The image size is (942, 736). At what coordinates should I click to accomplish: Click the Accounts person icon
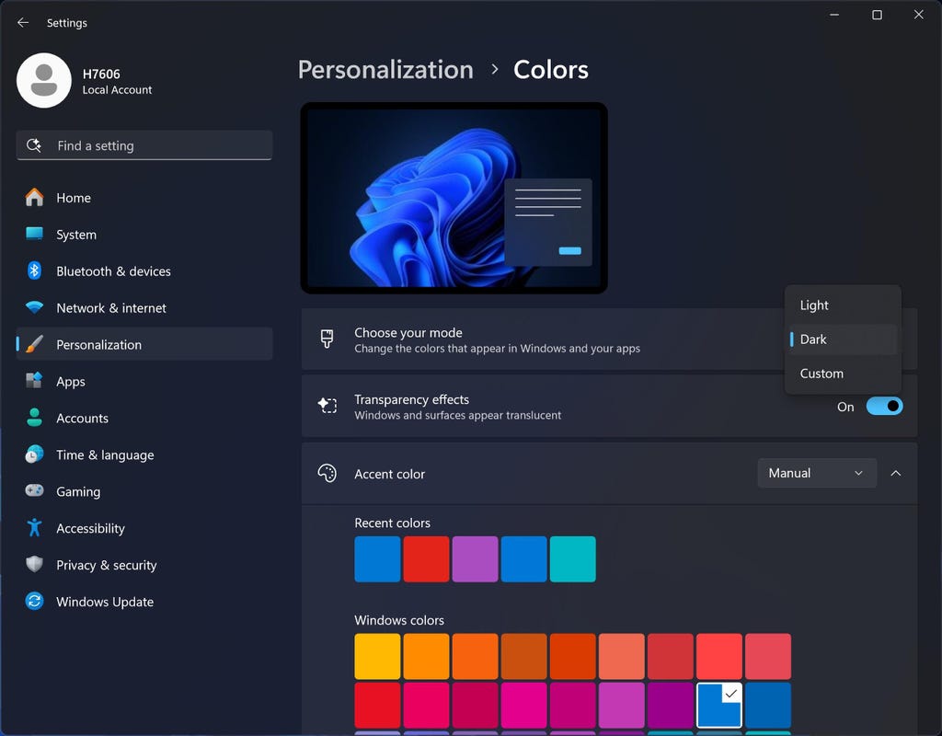[34, 417]
